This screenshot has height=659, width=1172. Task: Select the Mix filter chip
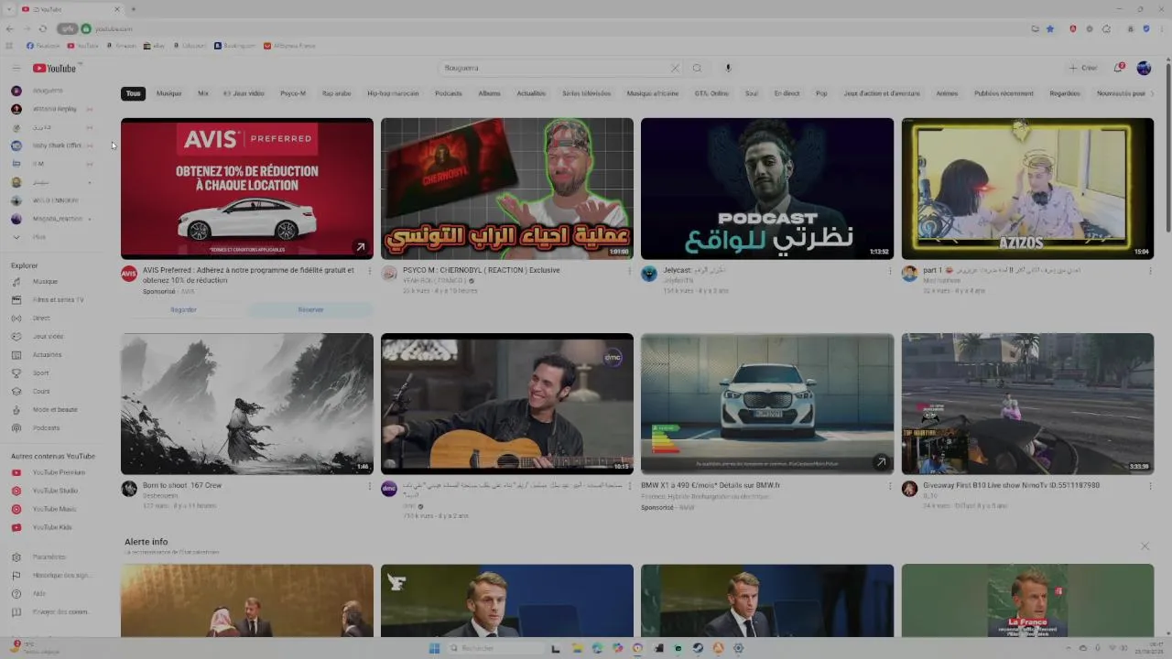[x=203, y=93]
